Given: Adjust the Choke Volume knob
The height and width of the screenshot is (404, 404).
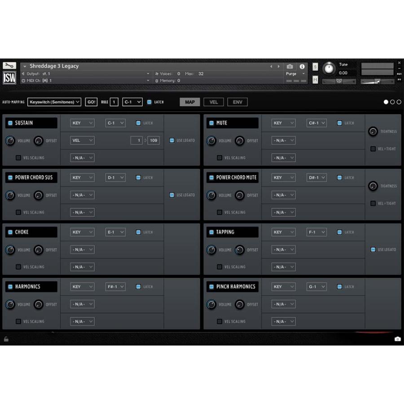Looking at the screenshot, I should [10, 250].
